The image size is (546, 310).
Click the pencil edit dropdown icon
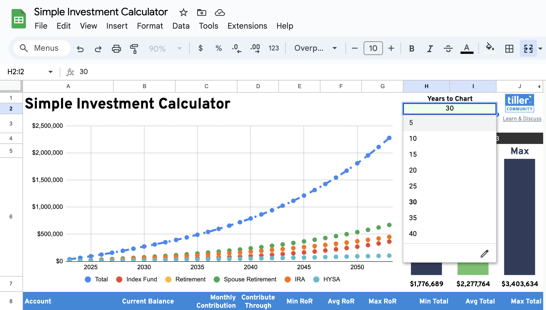(484, 254)
